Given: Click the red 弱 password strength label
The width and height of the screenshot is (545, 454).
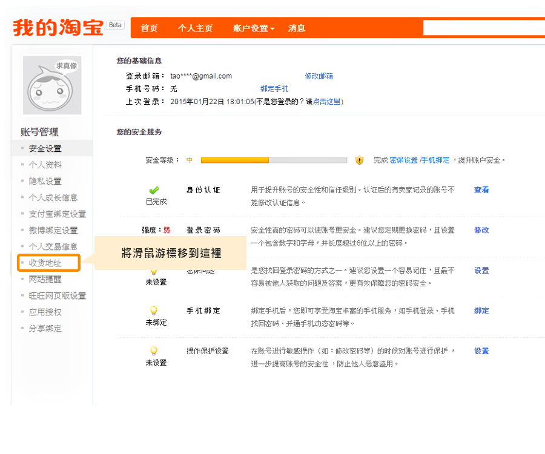Looking at the screenshot, I should click(x=167, y=230).
